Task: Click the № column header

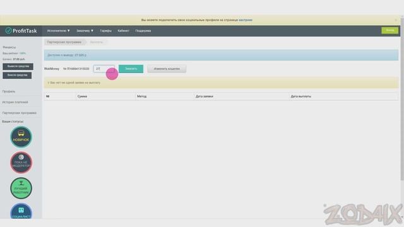Action: click(48, 96)
